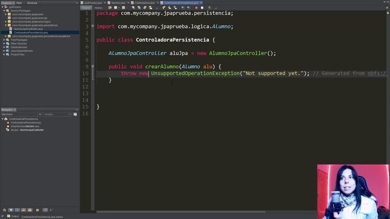Click Find Selection toolbar icon
The image size is (390, 219).
pyautogui.click(x=133, y=8)
